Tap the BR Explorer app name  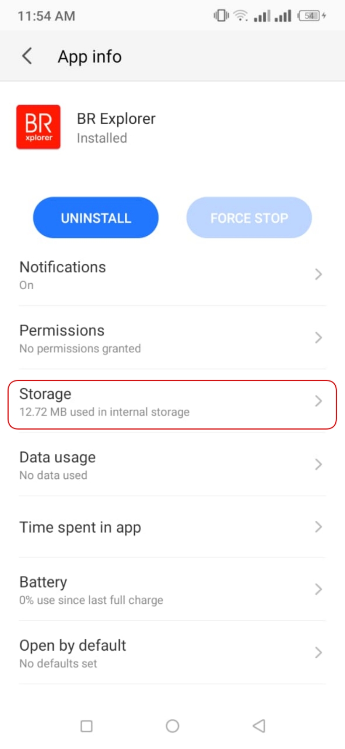tap(116, 119)
